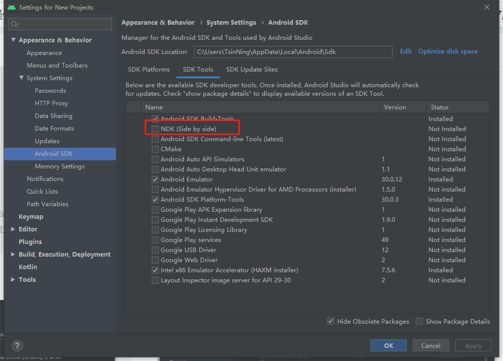
Task: Check Android Auto Desktop Head Unit emulator
Action: coord(155,169)
